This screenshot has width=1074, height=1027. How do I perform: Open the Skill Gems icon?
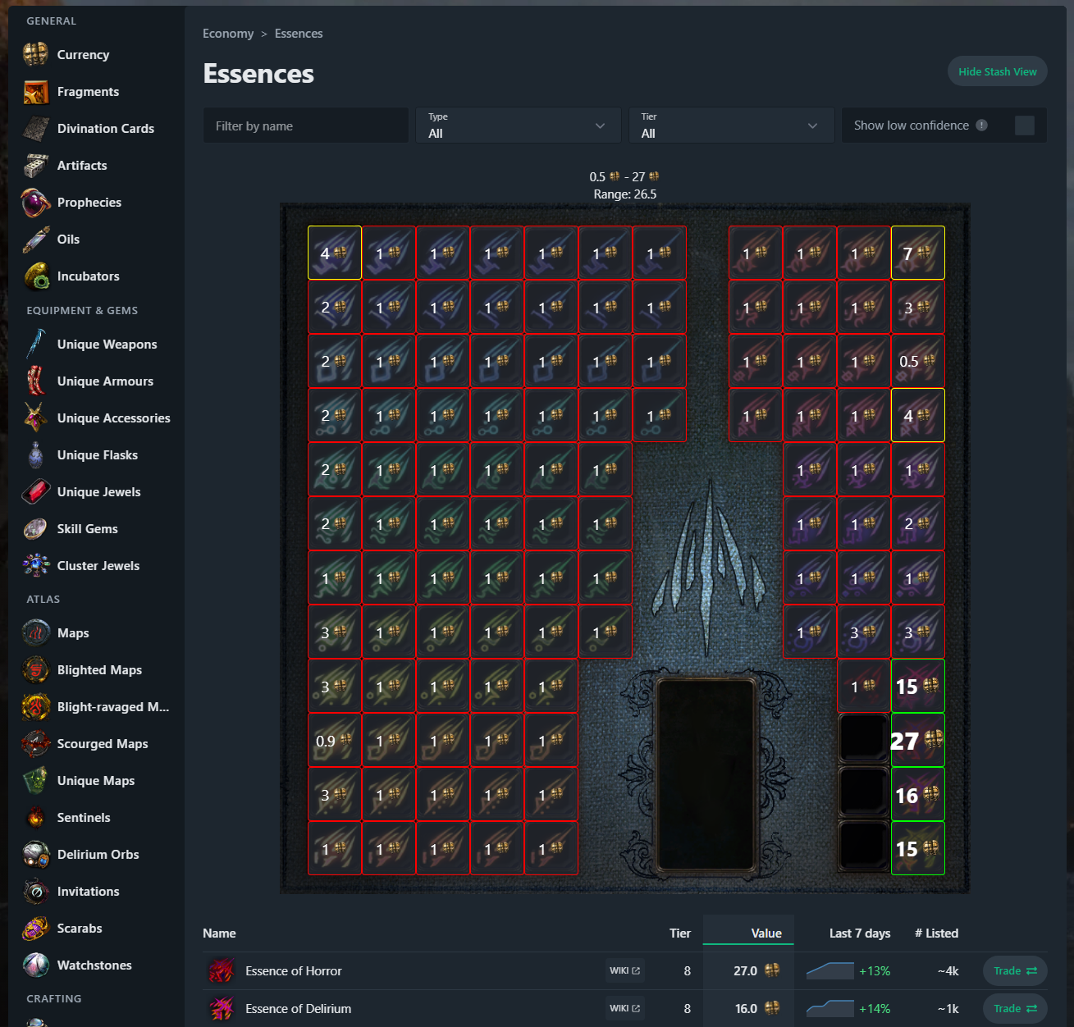(x=35, y=528)
